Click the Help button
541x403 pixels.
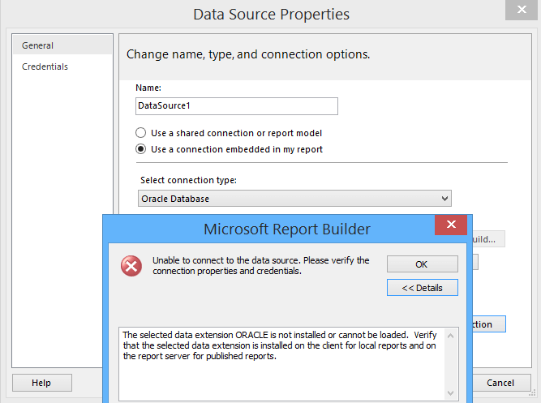click(42, 383)
